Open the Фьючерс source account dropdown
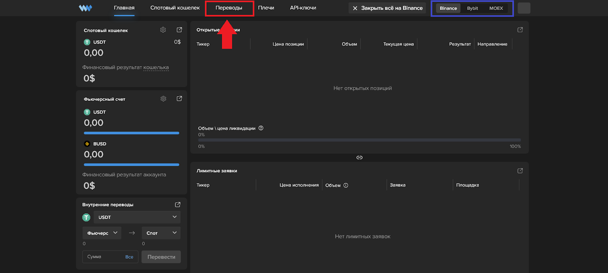This screenshot has width=608, height=273. (102, 233)
